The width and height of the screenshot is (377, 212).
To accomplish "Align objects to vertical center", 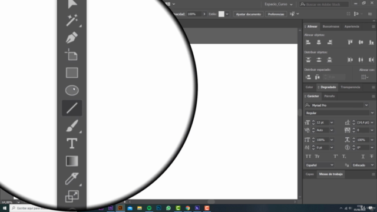I will point(361,42).
